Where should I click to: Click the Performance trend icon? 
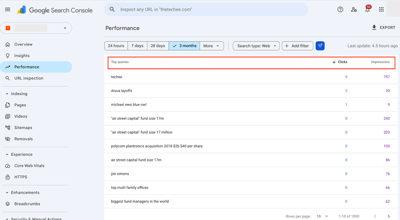(x=8, y=67)
